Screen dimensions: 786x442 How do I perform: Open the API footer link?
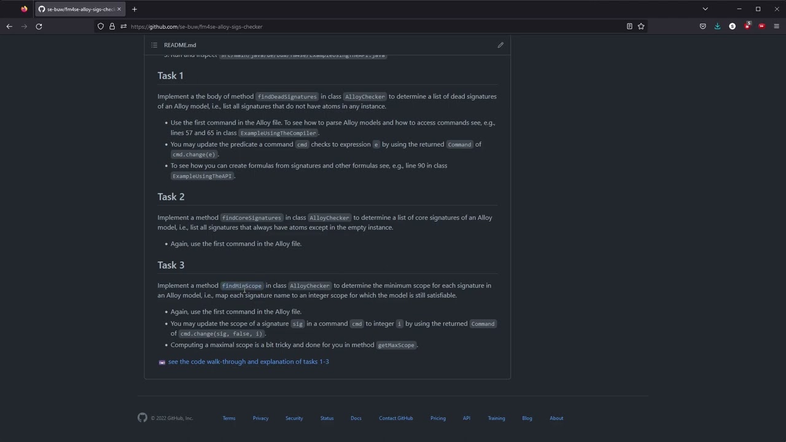(x=467, y=418)
